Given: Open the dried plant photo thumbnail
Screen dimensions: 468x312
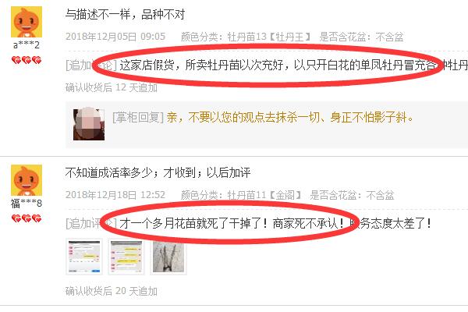Looking at the screenshot, I should click(x=168, y=257).
